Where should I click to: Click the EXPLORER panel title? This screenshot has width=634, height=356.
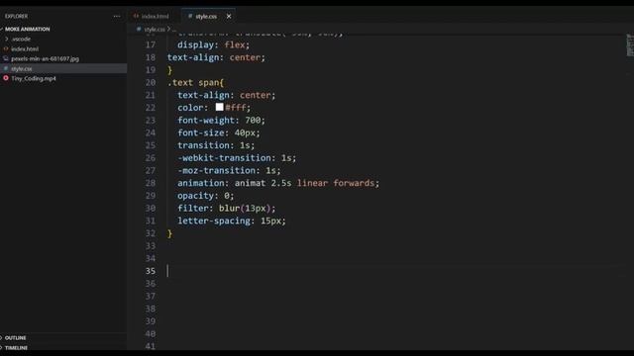tap(16, 16)
